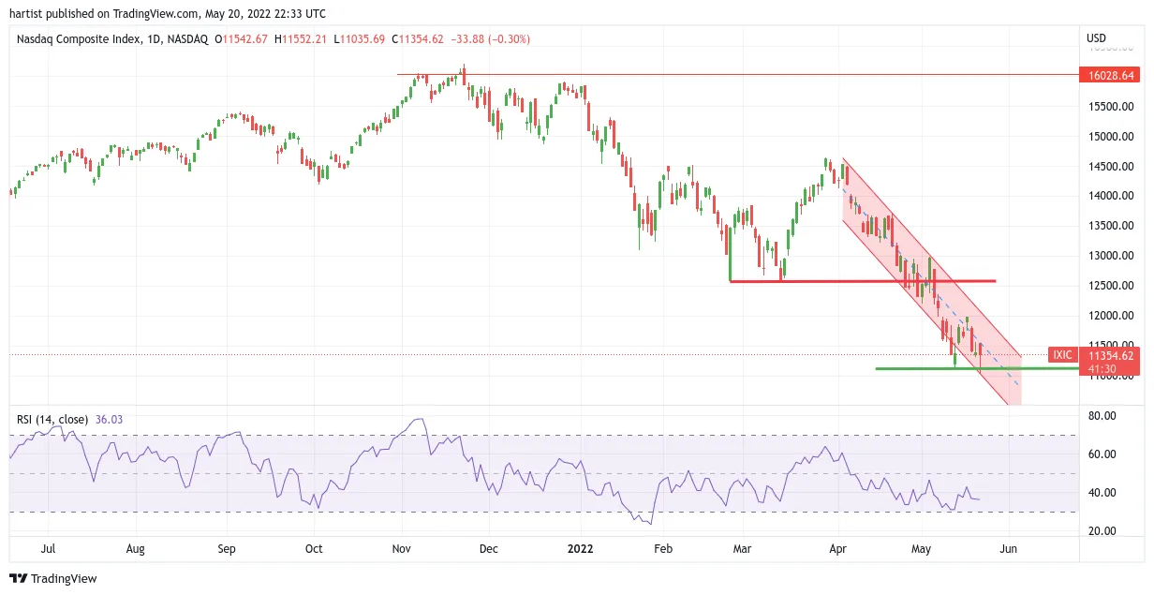Click the TradingView logo icon

coord(21,579)
